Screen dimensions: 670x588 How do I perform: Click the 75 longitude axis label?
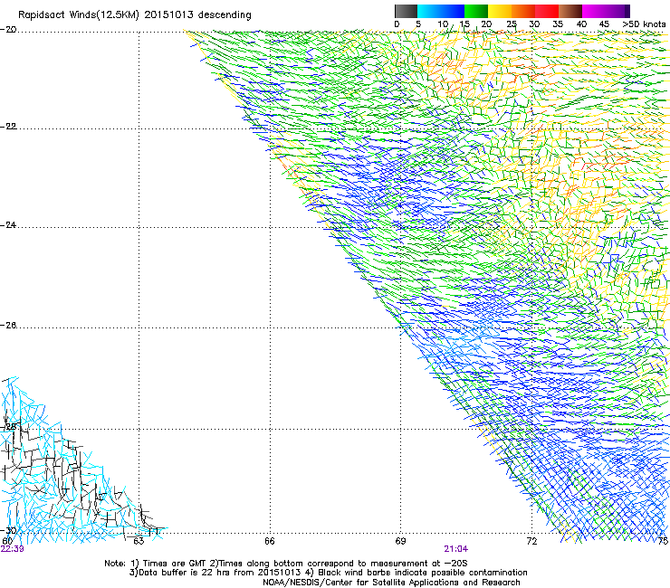coord(663,541)
